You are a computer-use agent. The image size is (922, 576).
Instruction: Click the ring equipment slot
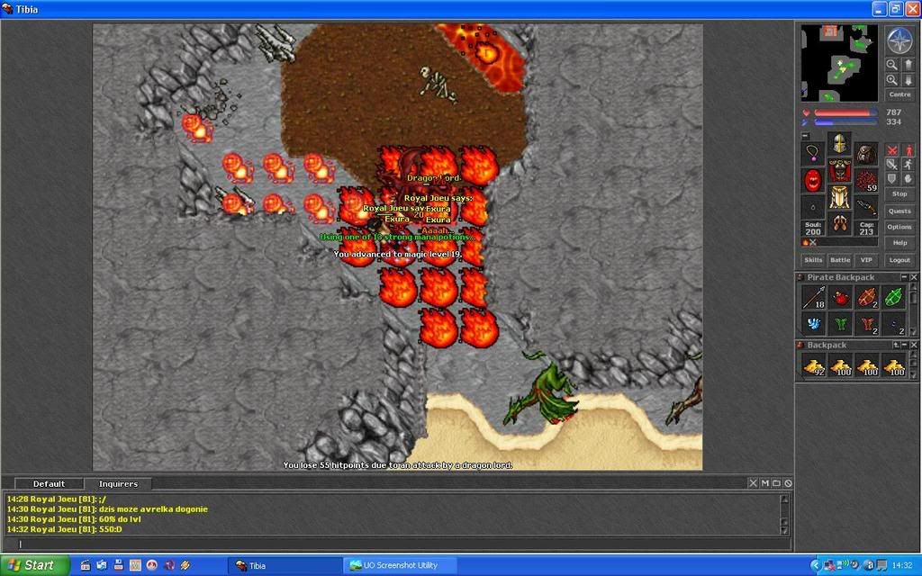(813, 207)
